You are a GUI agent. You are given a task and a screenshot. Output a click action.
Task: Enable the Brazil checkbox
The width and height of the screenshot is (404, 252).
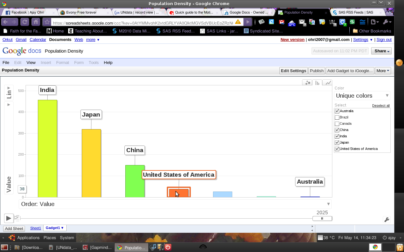click(337, 117)
